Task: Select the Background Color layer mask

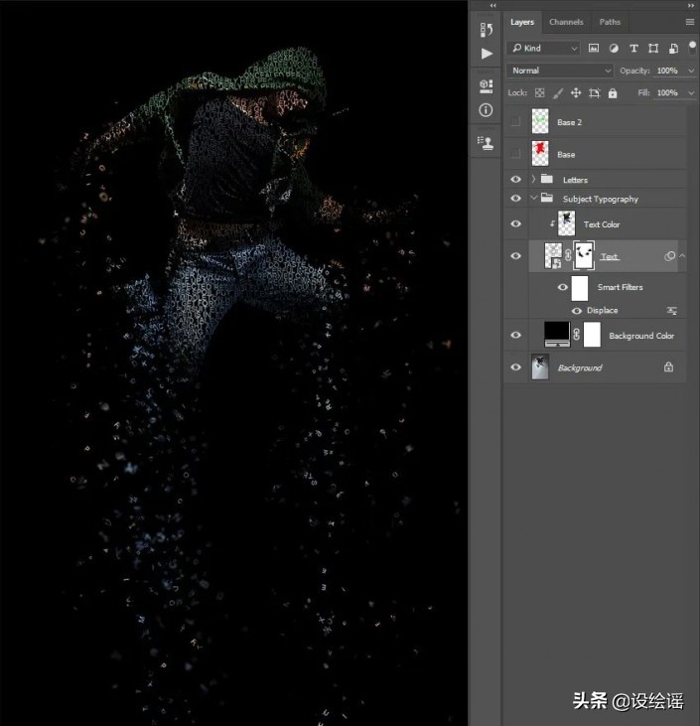Action: [x=592, y=335]
